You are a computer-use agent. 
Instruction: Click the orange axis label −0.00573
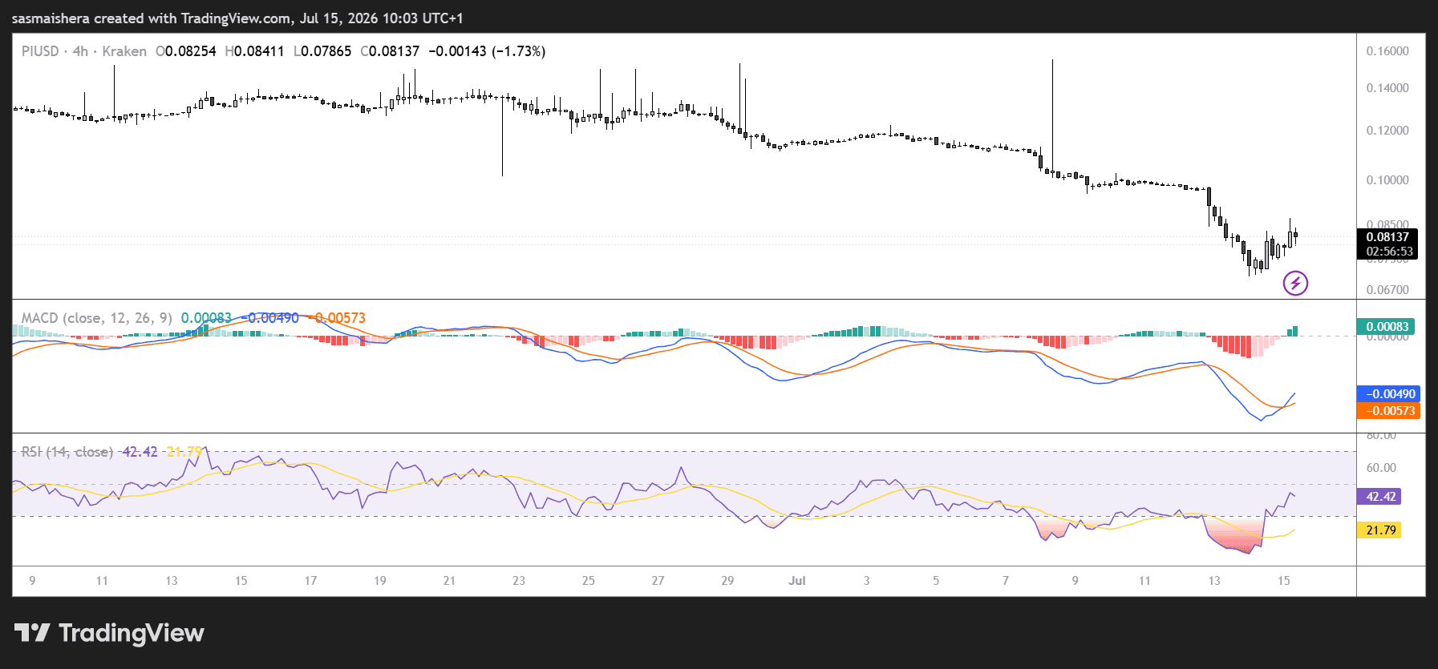1388,411
